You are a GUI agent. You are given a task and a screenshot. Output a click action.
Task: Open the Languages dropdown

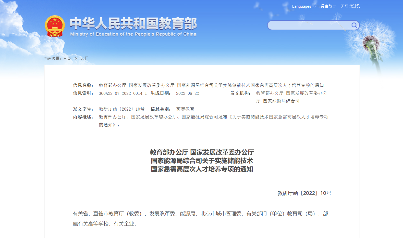click(304, 6)
